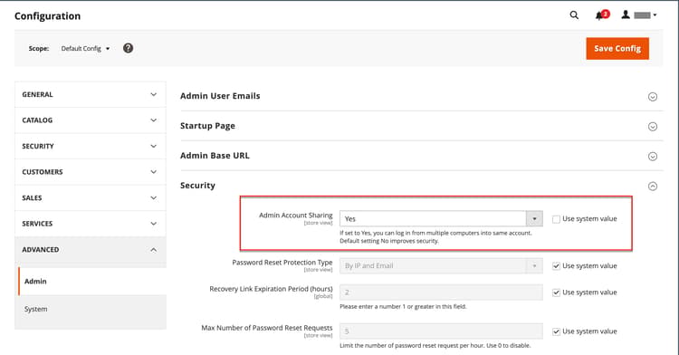679x355 pixels.
Task: Open Password Reset Protection Type dropdown
Action: coord(441,266)
